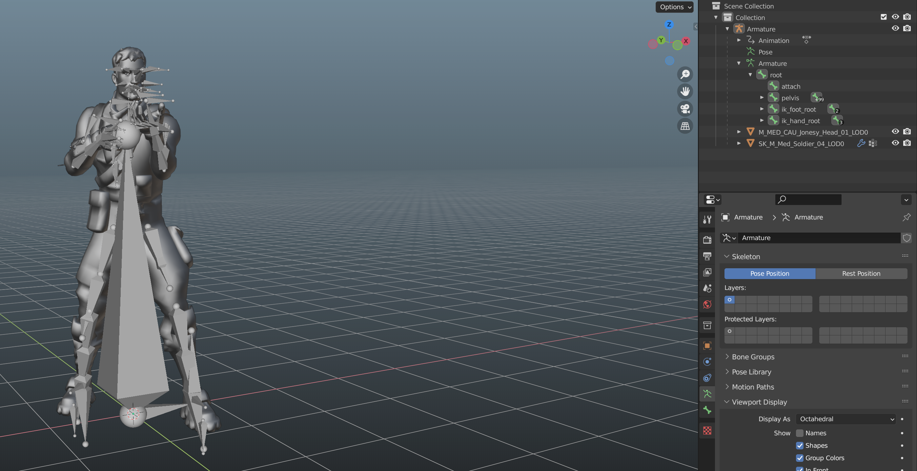The width and height of the screenshot is (917, 471).
Task: Open the Bone properties tab
Action: (707, 409)
